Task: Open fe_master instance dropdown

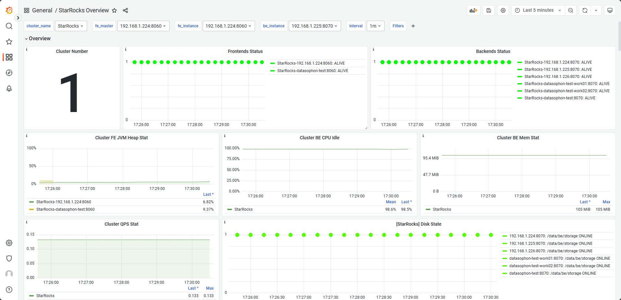Action: 143,26
